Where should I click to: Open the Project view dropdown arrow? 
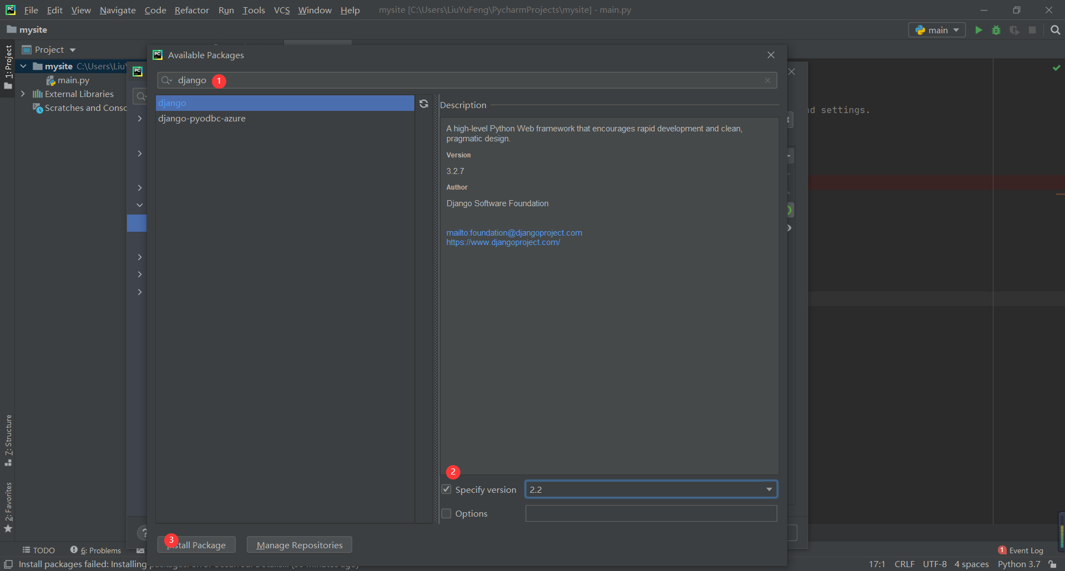point(73,50)
